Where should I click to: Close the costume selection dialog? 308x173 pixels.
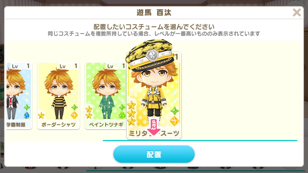click(297, 12)
